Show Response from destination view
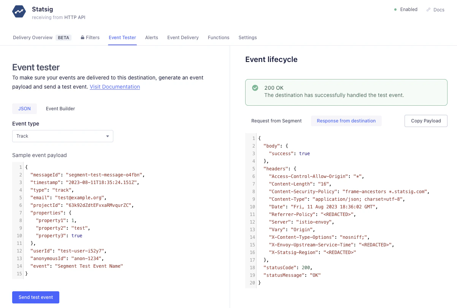 coord(346,121)
